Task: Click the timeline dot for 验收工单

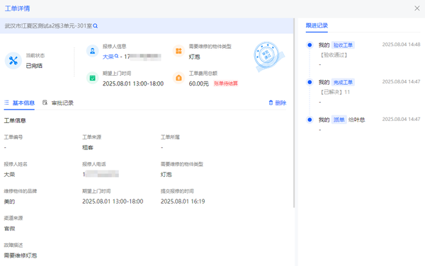Action: [310, 45]
